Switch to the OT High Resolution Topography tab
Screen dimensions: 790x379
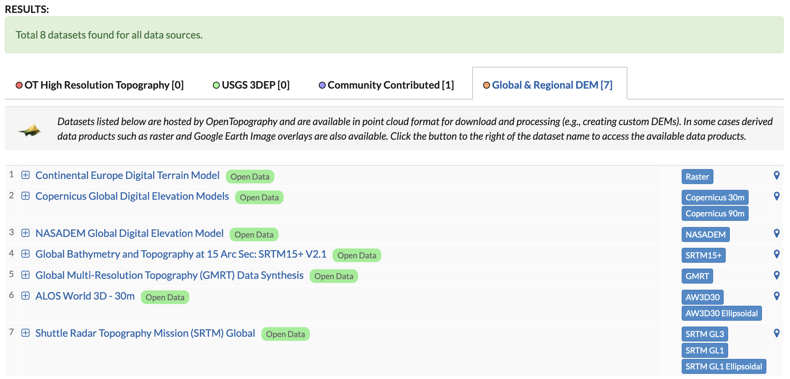(100, 85)
